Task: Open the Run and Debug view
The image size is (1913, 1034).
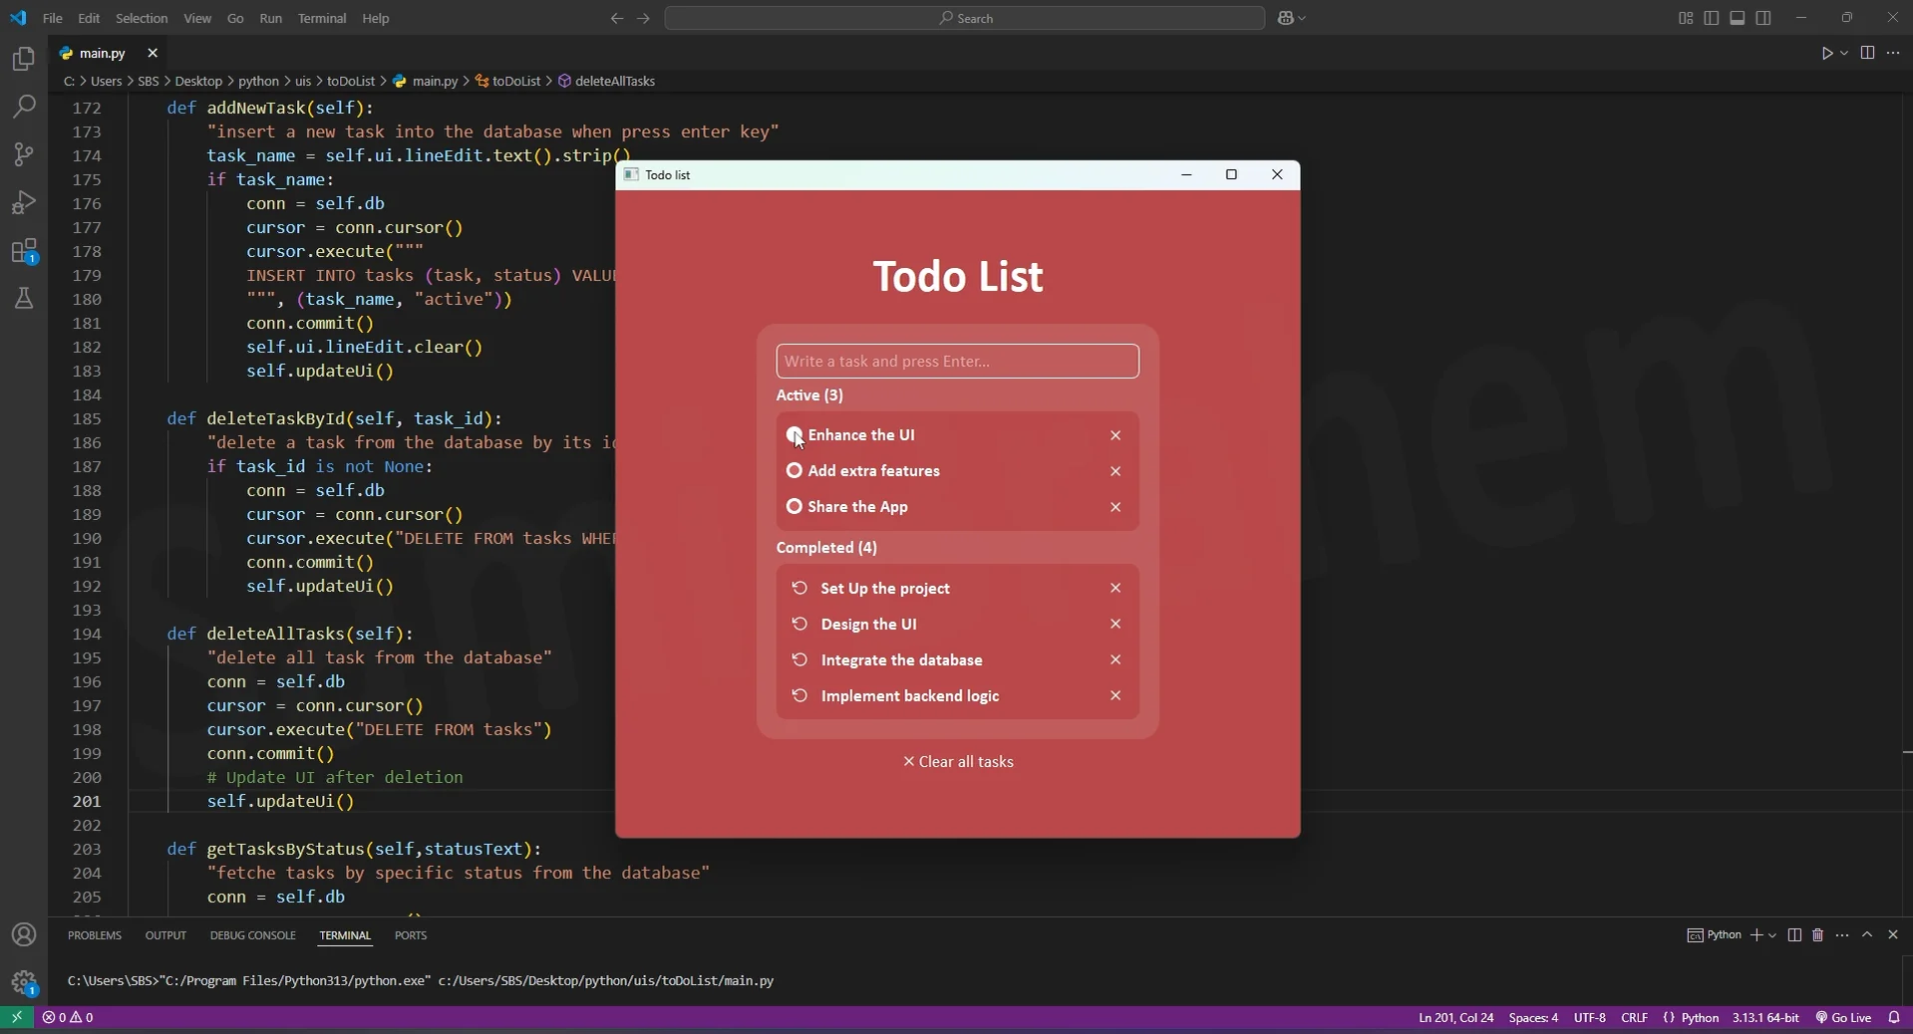Action: [23, 202]
